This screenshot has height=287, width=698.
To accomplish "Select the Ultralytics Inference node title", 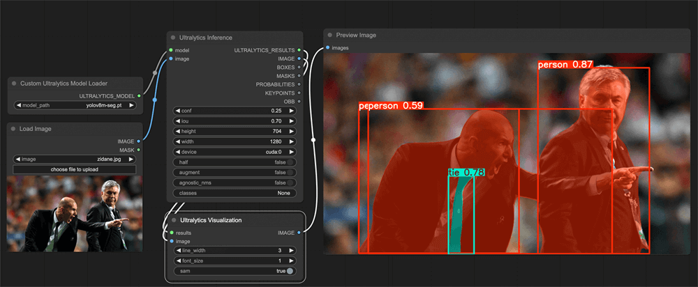I will (206, 38).
